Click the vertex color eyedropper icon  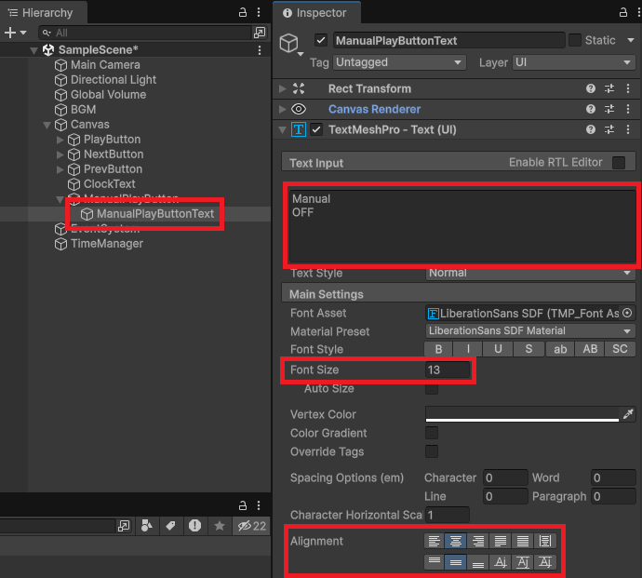click(x=628, y=414)
